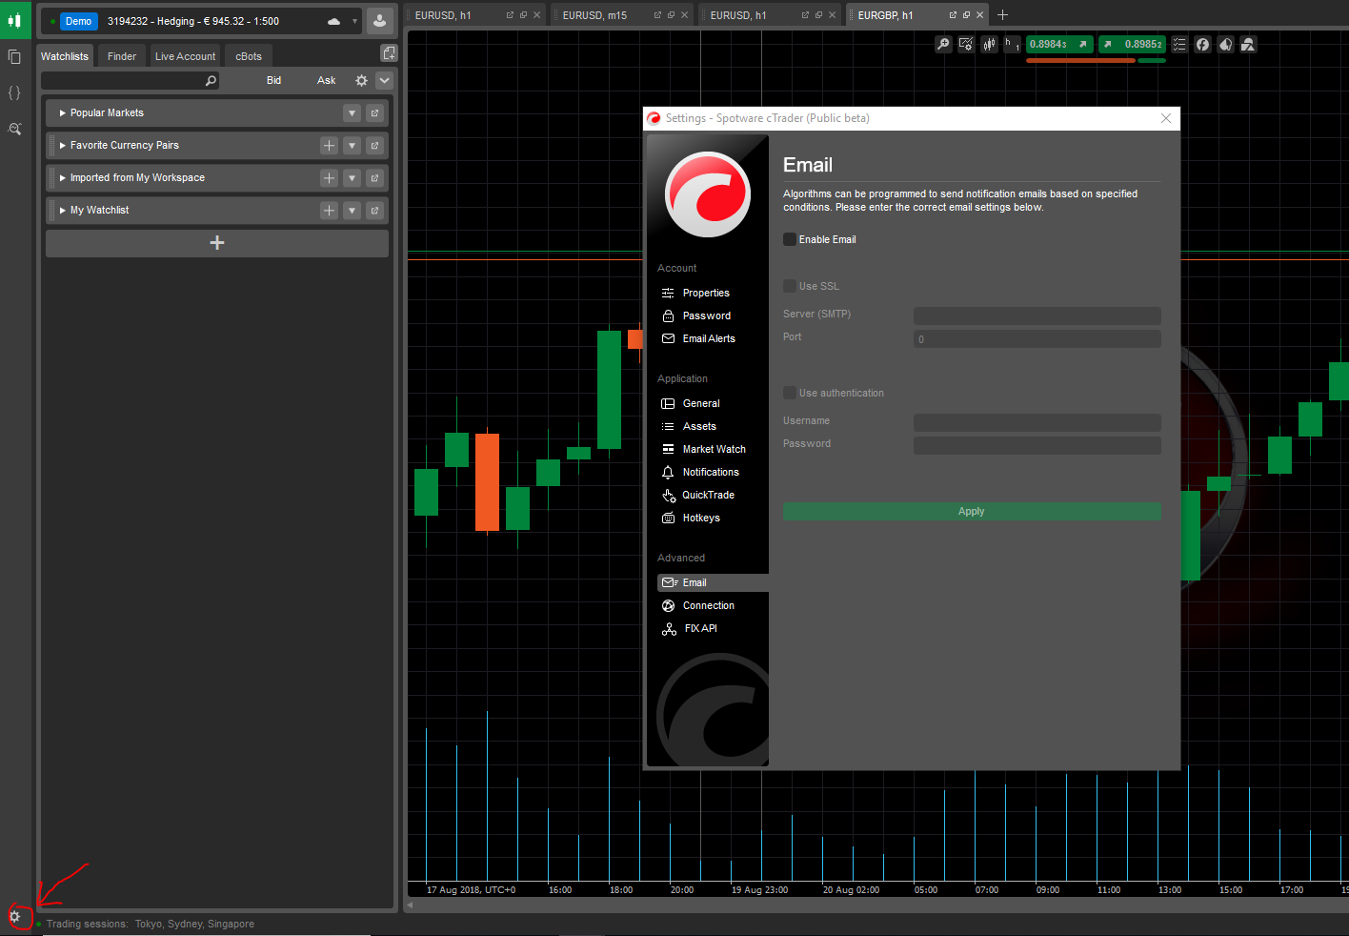Click the Server (SMTP) input field
The image size is (1349, 936).
[x=1037, y=315]
